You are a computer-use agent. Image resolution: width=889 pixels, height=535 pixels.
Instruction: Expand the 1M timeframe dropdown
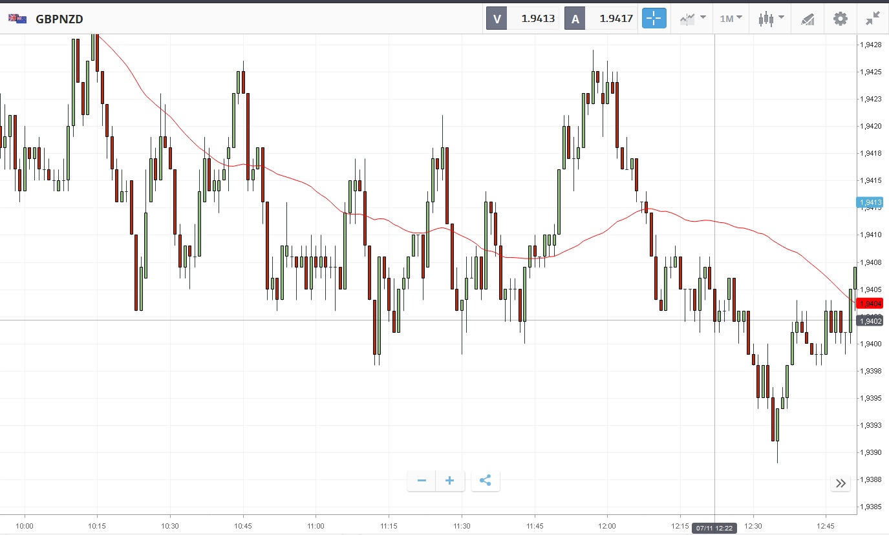pos(731,18)
